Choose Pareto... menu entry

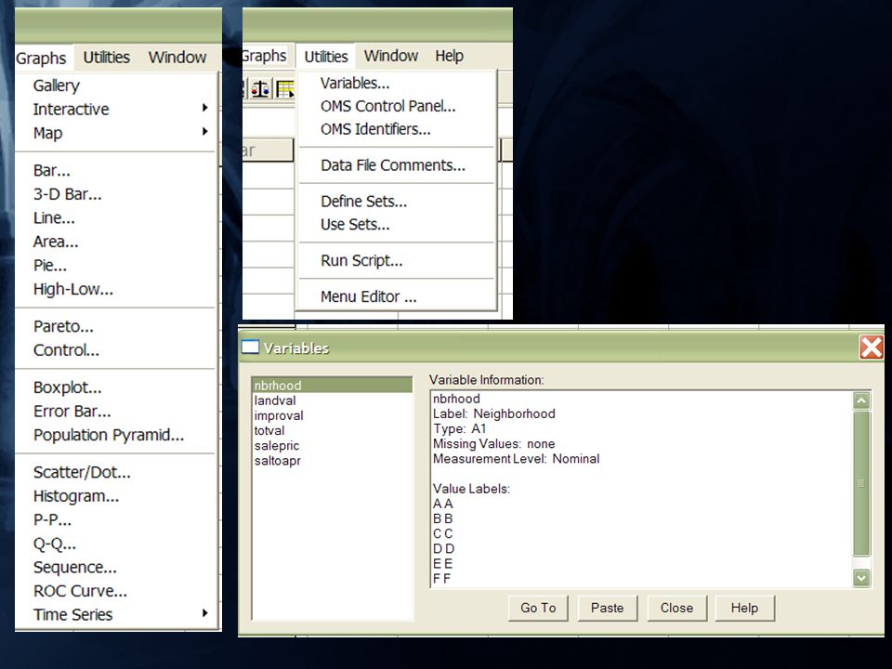[x=63, y=326]
